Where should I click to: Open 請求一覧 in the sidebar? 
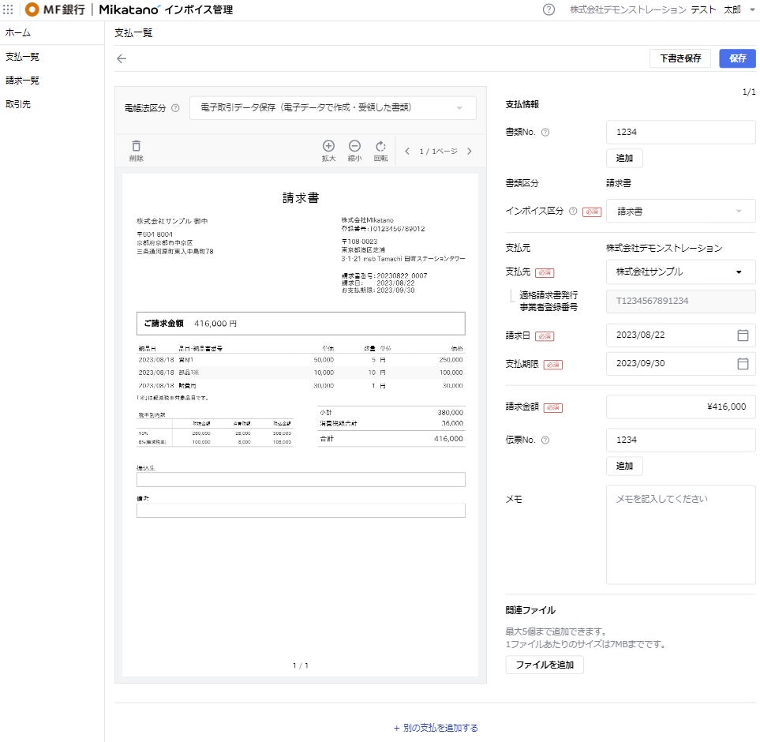22,81
